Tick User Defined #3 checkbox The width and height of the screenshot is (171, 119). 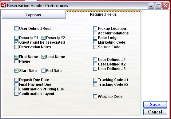coord(95,69)
